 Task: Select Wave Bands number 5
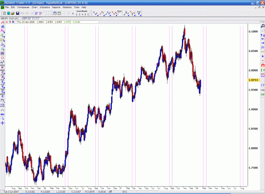pyautogui.click(x=85, y=14)
